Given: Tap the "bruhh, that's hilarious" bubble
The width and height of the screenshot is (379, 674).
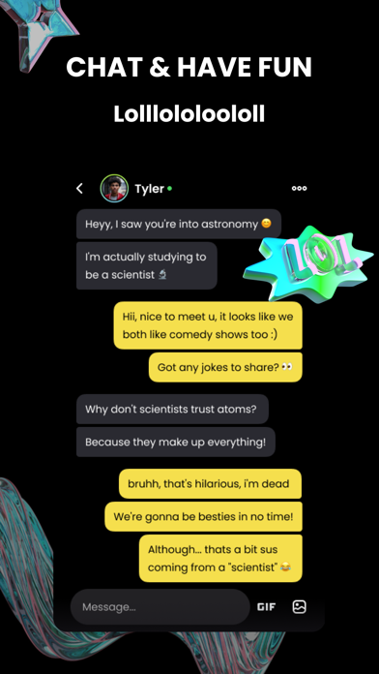Looking at the screenshot, I should [210, 483].
